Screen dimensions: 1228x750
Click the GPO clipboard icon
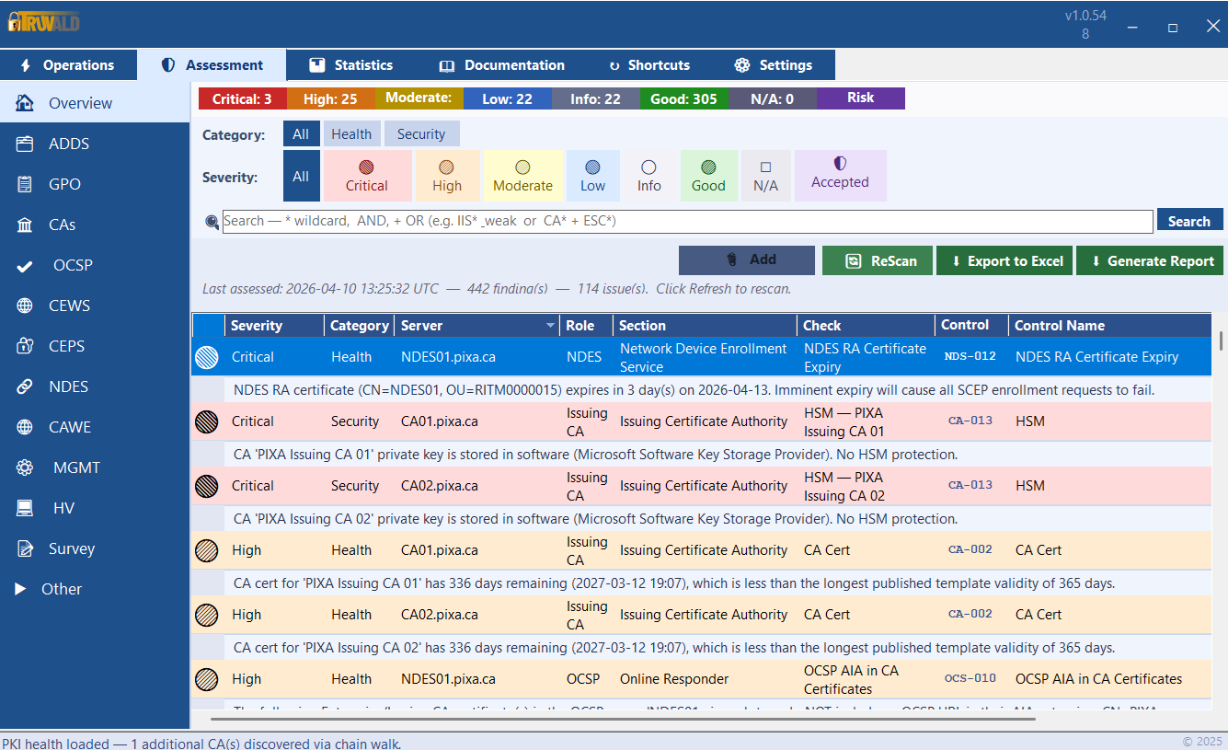pyautogui.click(x=25, y=184)
